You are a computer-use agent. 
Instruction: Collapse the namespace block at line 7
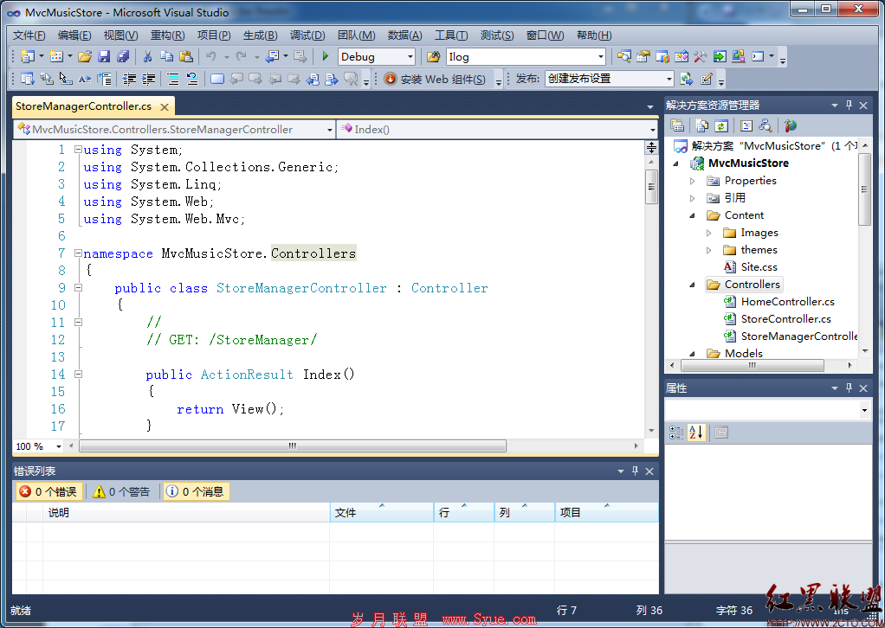pyautogui.click(x=78, y=253)
